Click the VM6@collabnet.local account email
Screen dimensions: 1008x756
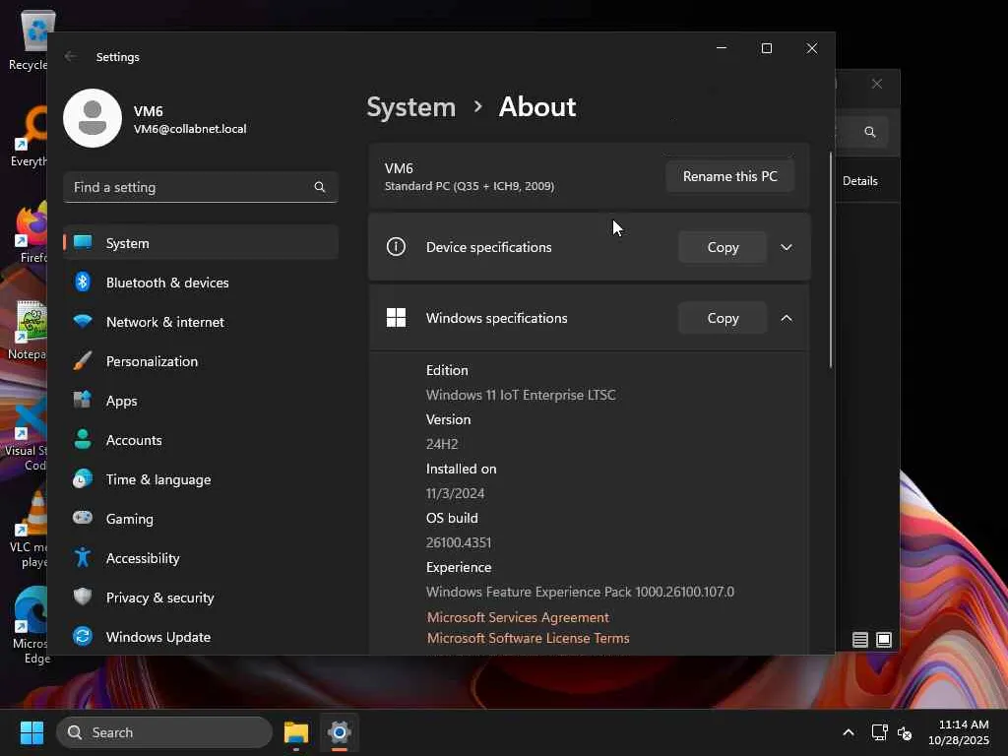[190, 129]
